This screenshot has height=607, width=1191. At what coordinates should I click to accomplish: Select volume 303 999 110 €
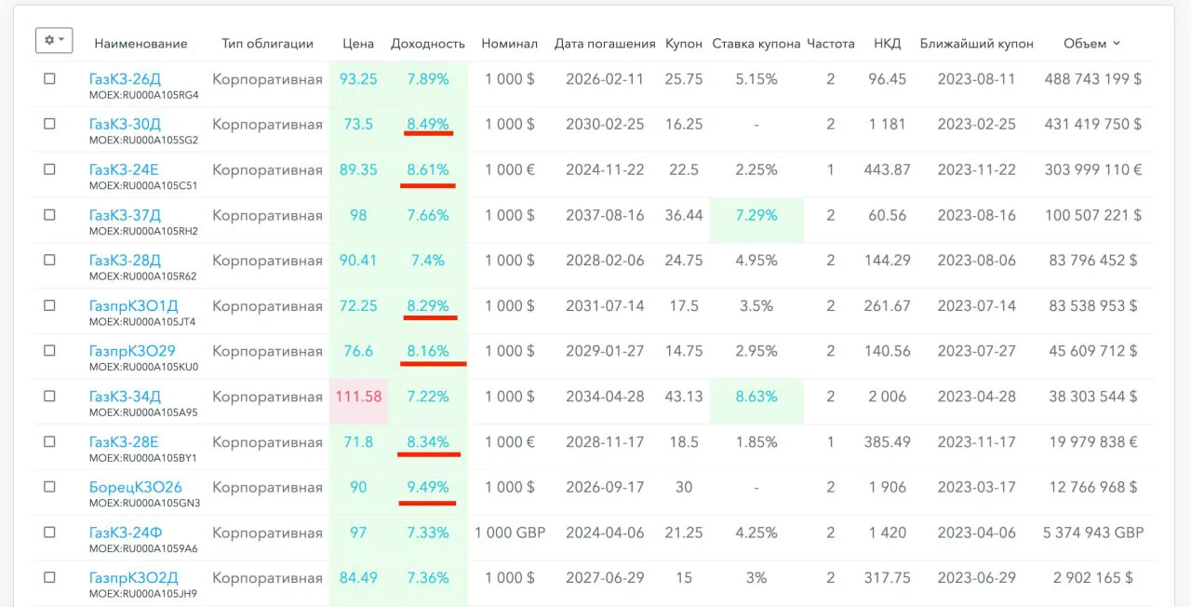pyautogui.click(x=1093, y=169)
